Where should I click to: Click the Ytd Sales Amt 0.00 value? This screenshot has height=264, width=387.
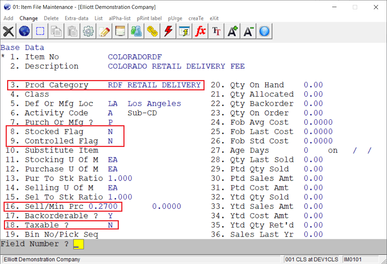pos(313,206)
